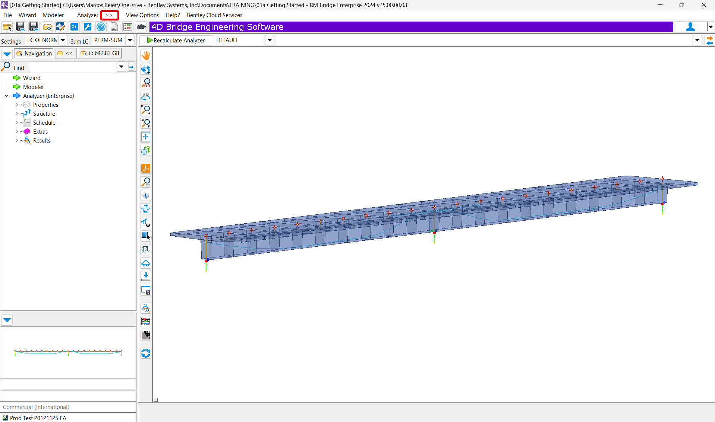Click the blue rotate view arrows icon
This screenshot has width=715, height=422.
(146, 69)
